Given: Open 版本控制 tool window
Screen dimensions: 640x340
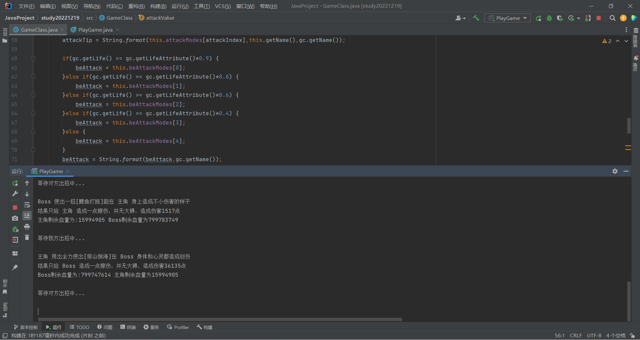Looking at the screenshot, I should (x=26, y=327).
